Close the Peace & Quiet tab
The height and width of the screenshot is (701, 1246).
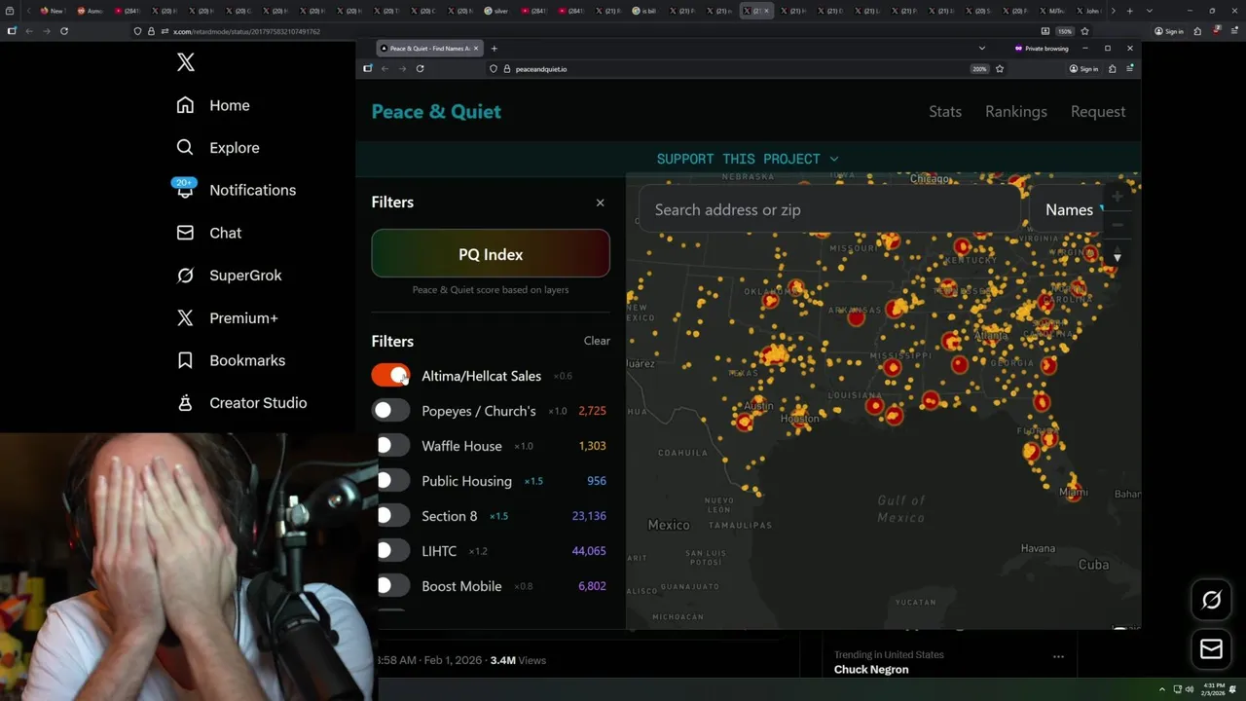pyautogui.click(x=476, y=48)
